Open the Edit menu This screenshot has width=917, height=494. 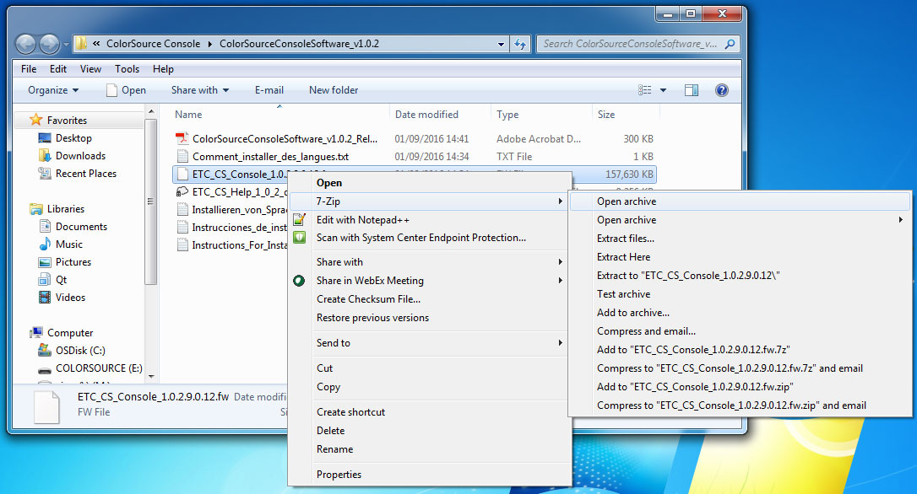pyautogui.click(x=58, y=69)
